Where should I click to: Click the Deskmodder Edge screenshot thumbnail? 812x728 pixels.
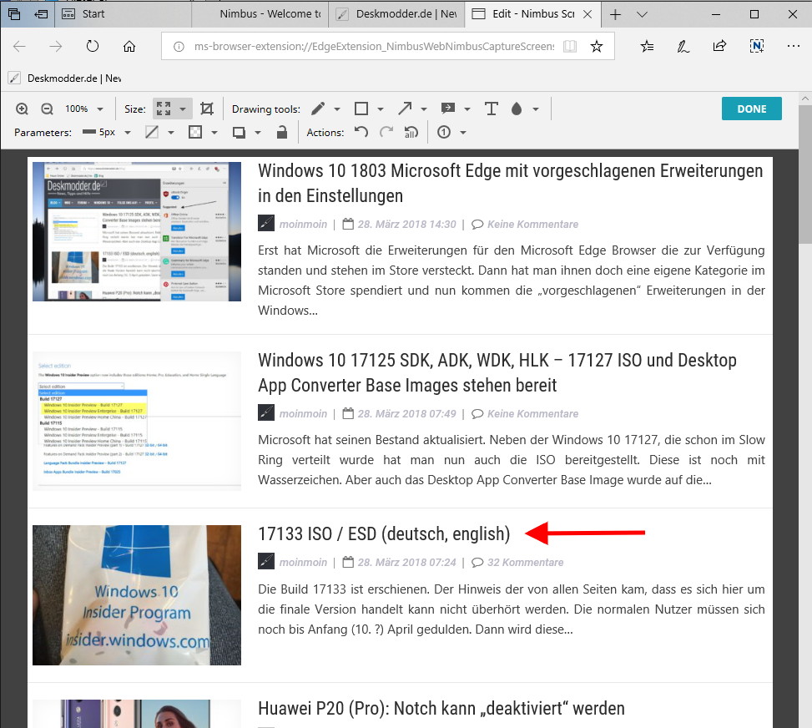click(137, 231)
